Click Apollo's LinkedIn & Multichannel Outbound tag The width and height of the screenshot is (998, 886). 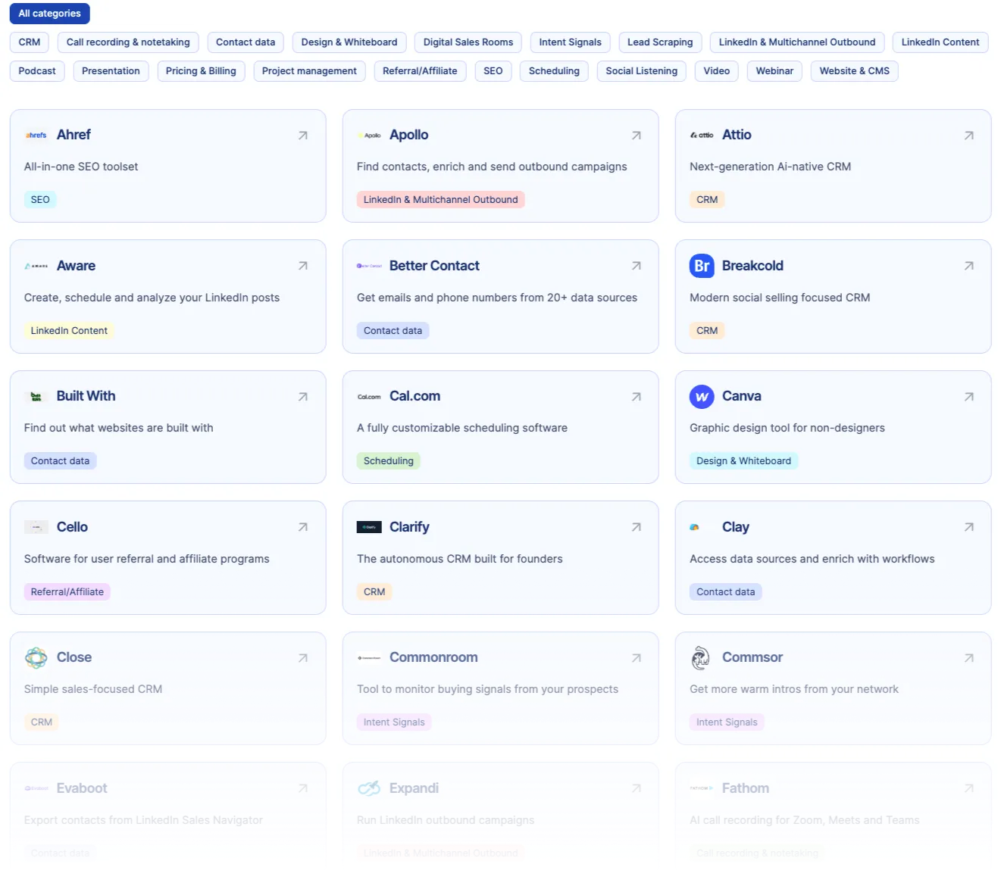click(x=441, y=200)
